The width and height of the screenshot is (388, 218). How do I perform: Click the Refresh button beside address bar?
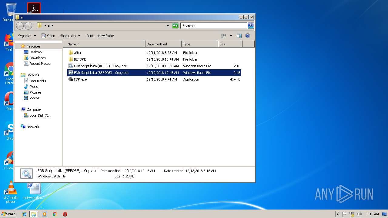click(x=175, y=26)
